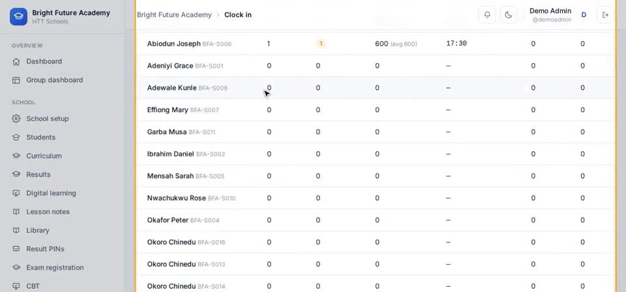The width and height of the screenshot is (626, 292).
Task: Select Garba Musa in the list
Action: tap(167, 132)
